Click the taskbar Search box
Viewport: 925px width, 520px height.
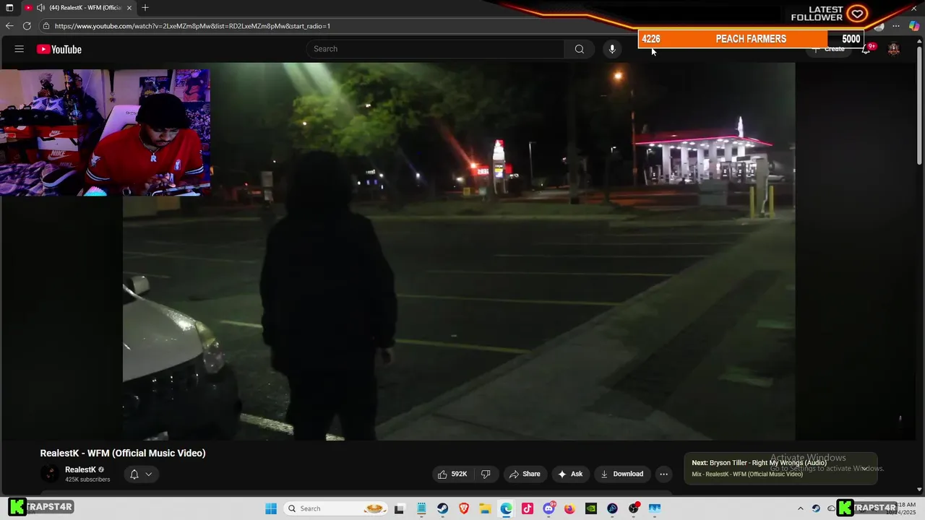click(335, 508)
